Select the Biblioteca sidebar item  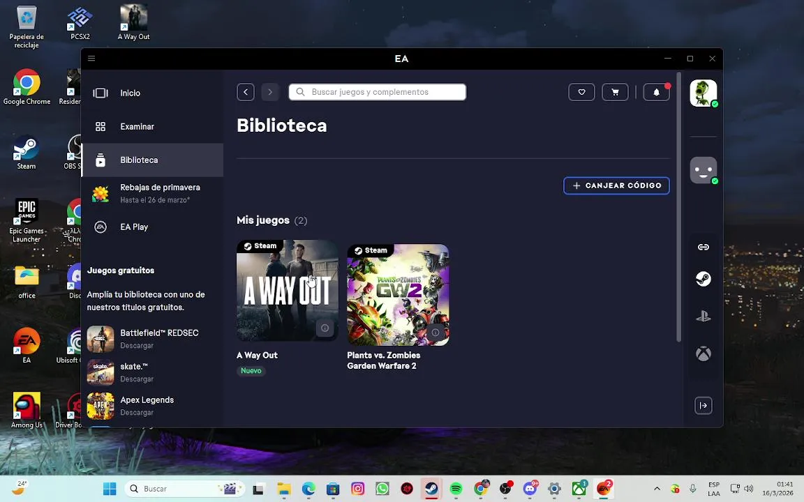152,160
